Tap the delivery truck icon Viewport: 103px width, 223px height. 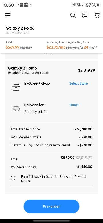[x=16, y=109]
